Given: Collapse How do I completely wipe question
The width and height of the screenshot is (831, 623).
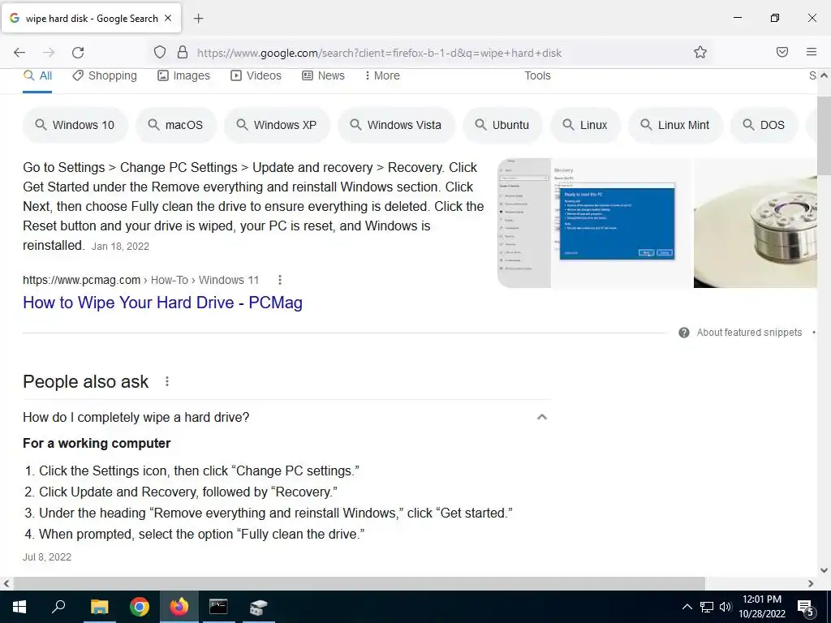Looking at the screenshot, I should point(286,418).
